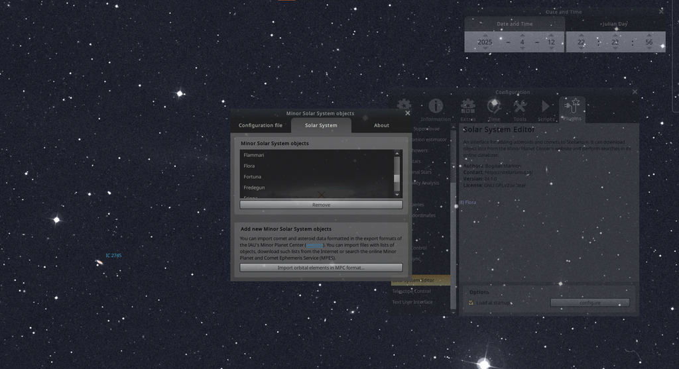Open the main gear tab in Configuration
This screenshot has width=679, height=369.
(404, 105)
